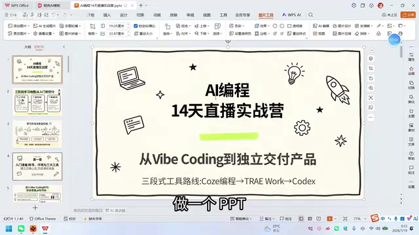Open the Insert (插入) ribbon tab

(x=107, y=15)
